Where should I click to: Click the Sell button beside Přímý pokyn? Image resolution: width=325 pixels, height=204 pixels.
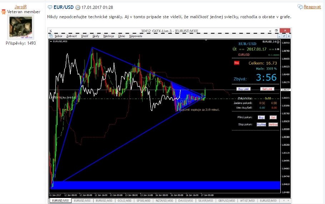tap(273, 117)
